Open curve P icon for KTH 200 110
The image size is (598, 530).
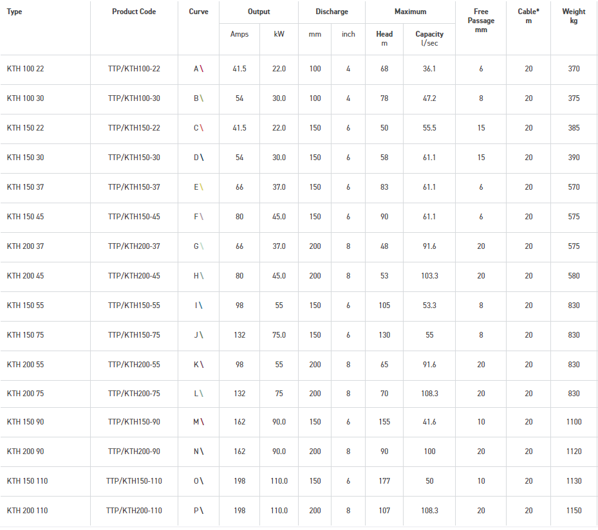point(201,511)
